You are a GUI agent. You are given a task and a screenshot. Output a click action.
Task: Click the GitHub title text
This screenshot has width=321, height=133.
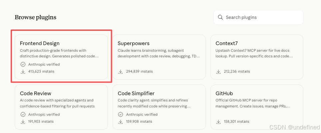click(x=224, y=94)
